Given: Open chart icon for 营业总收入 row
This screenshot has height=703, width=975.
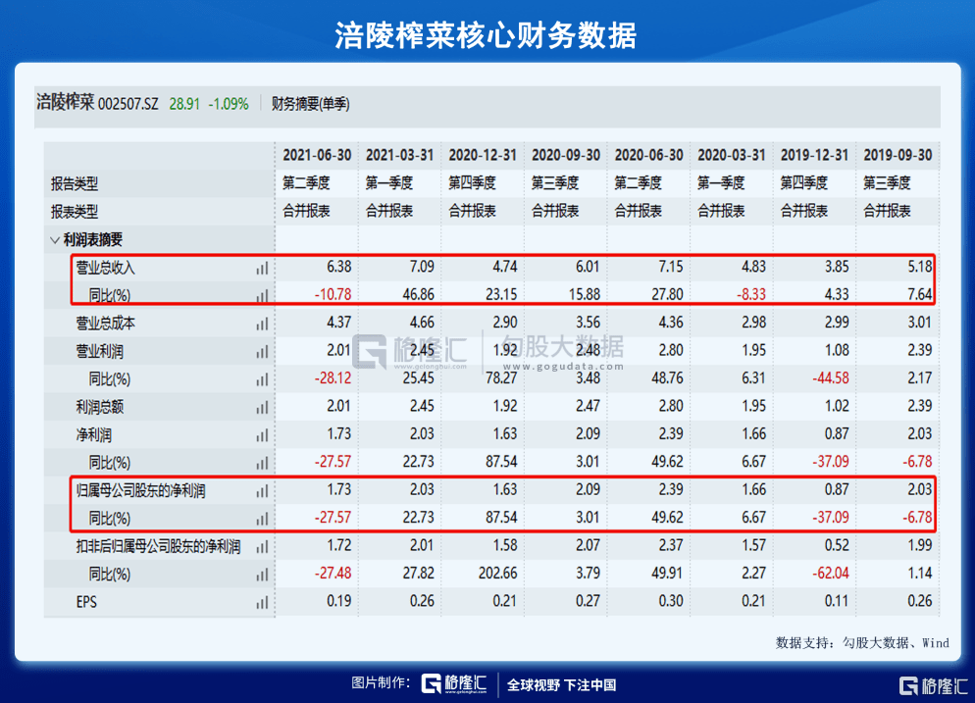Looking at the screenshot, I should coord(262,268).
